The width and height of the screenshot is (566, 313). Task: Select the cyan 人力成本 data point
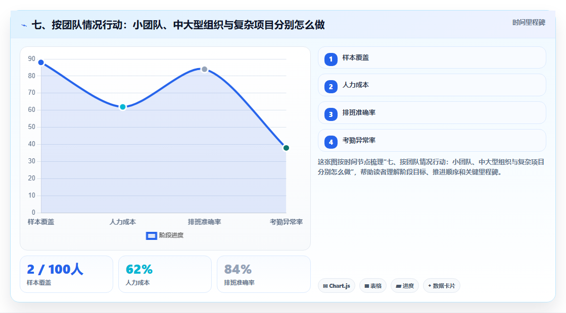123,107
